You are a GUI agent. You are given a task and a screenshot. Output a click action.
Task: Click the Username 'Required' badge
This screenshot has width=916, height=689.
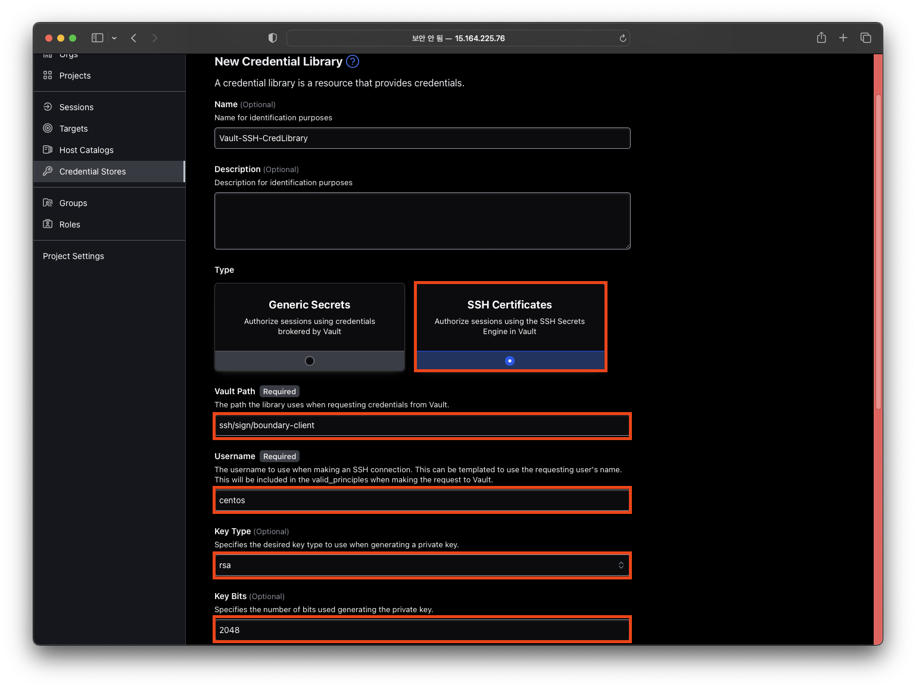[x=279, y=456]
